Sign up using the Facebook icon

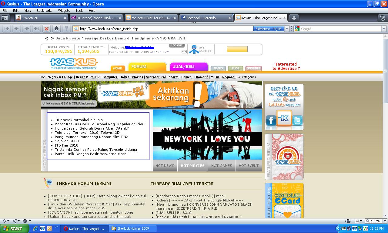(x=271, y=120)
